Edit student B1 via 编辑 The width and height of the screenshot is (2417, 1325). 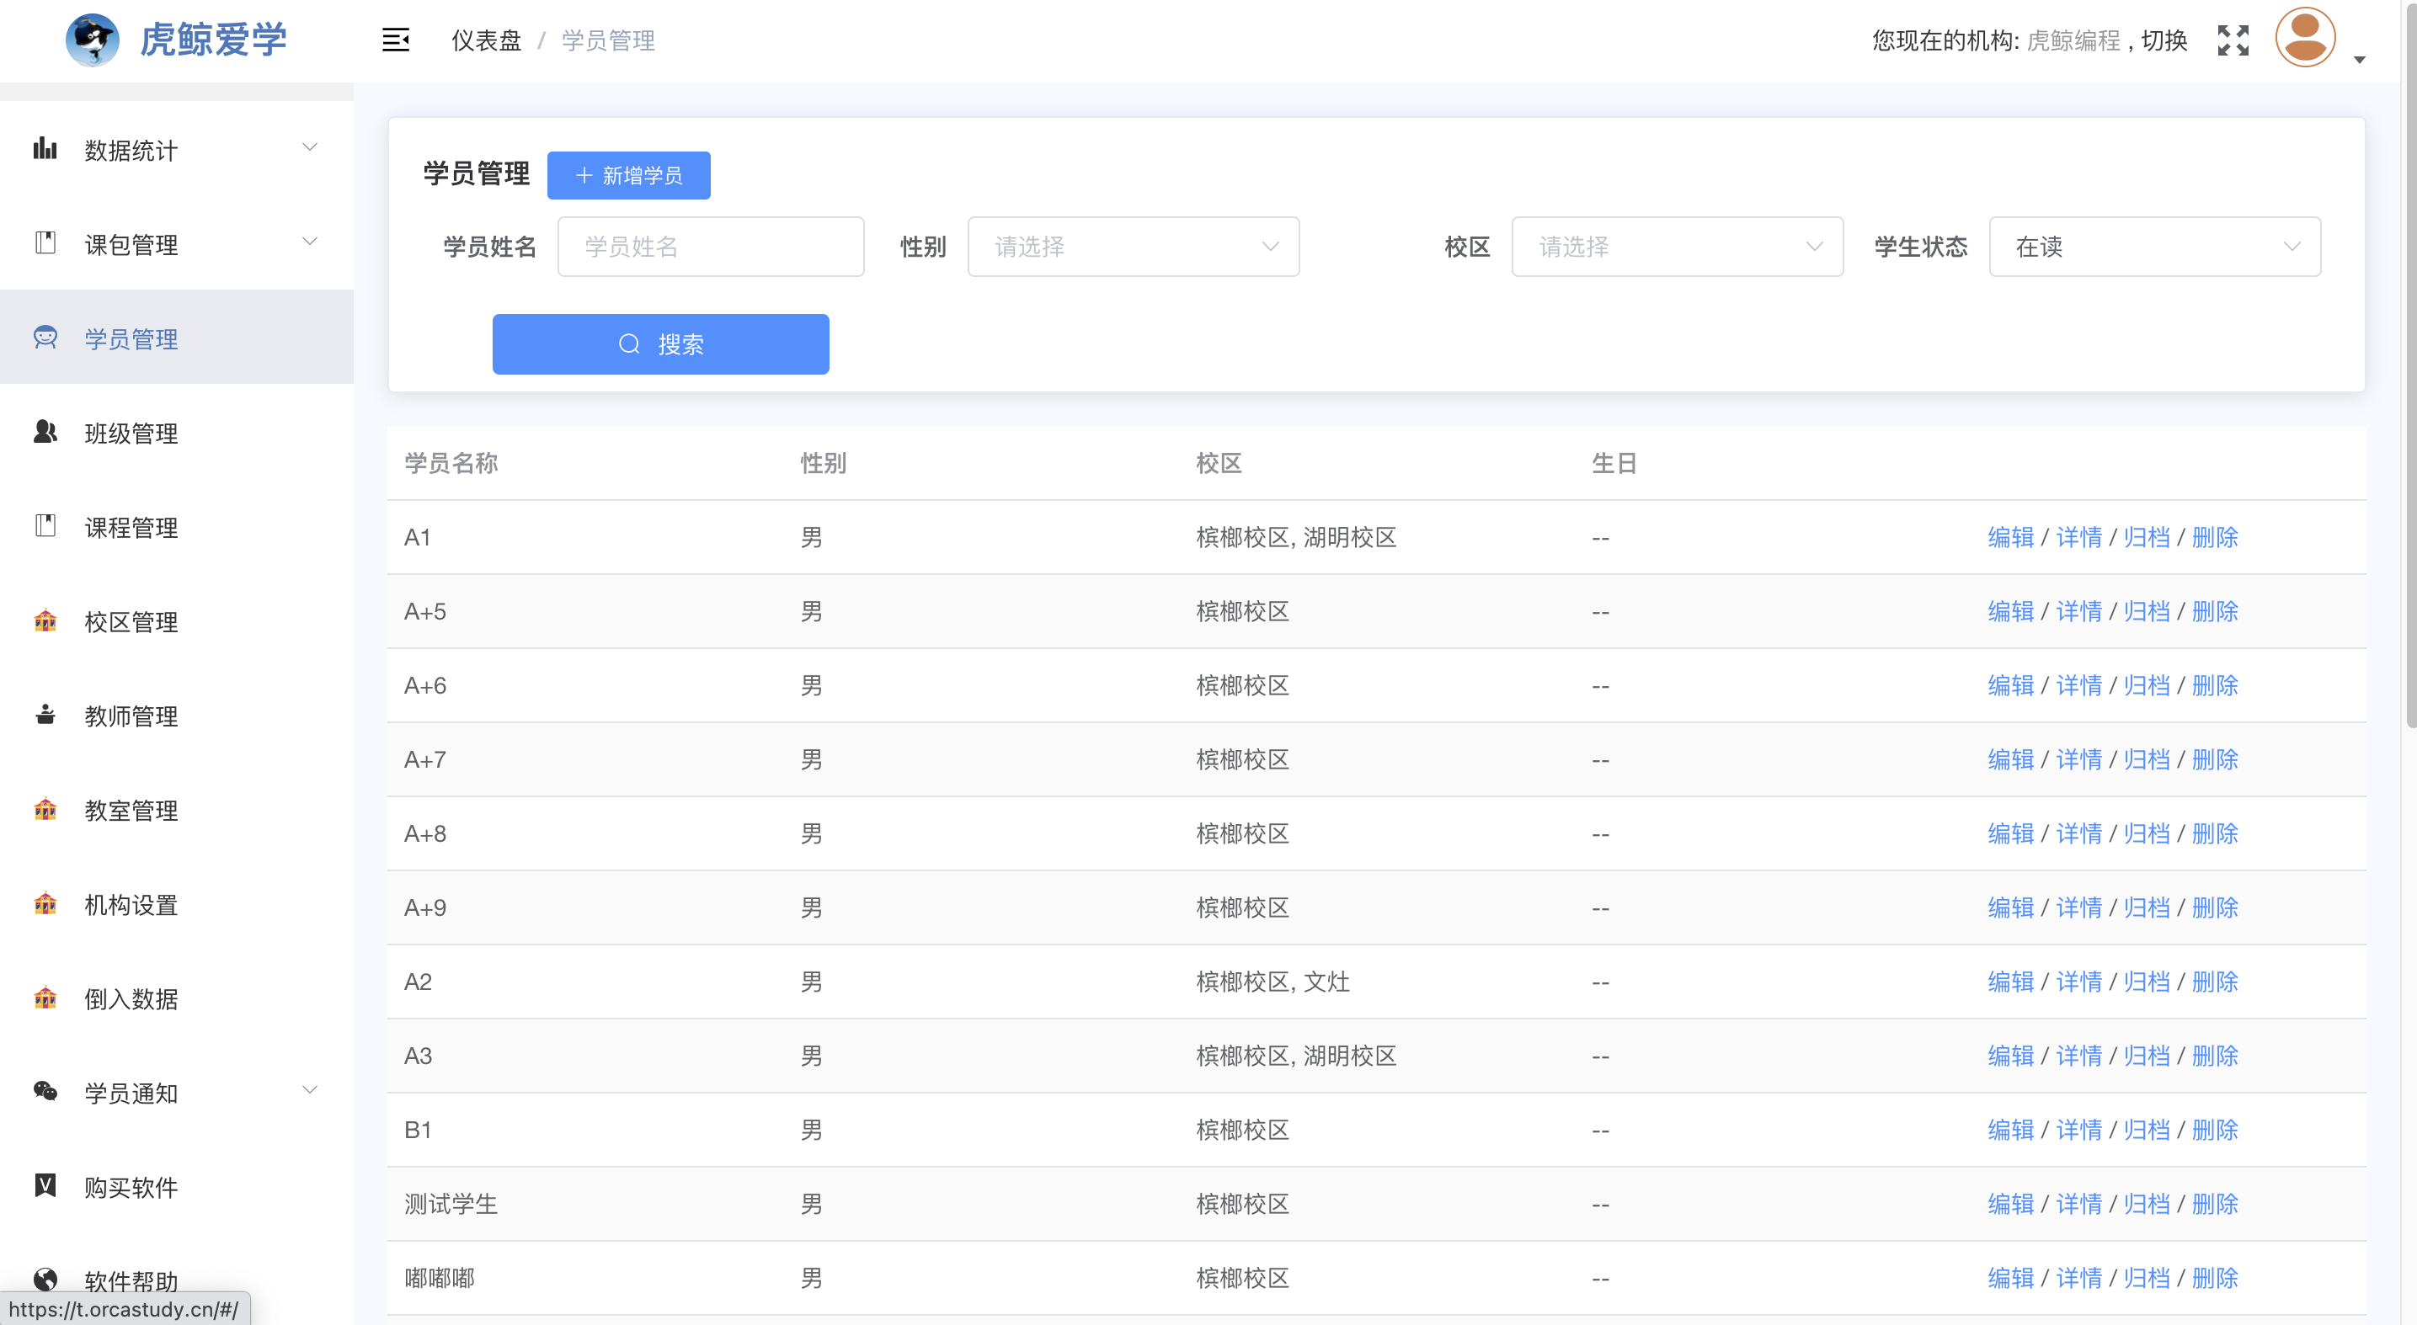click(2011, 1130)
